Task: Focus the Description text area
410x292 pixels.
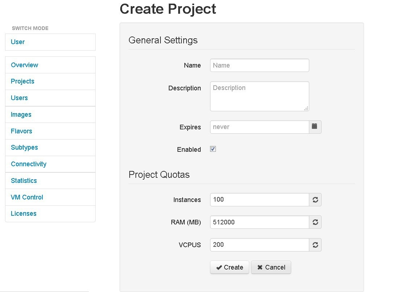Action: click(259, 96)
